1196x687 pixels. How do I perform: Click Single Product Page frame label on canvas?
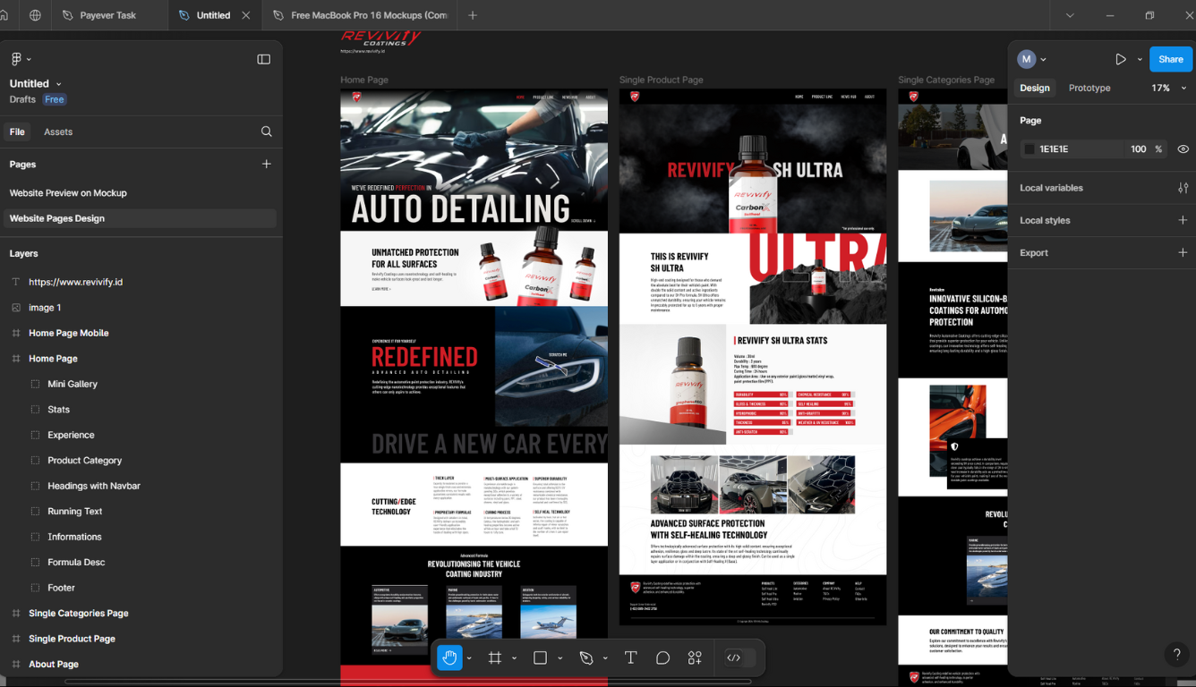point(662,80)
